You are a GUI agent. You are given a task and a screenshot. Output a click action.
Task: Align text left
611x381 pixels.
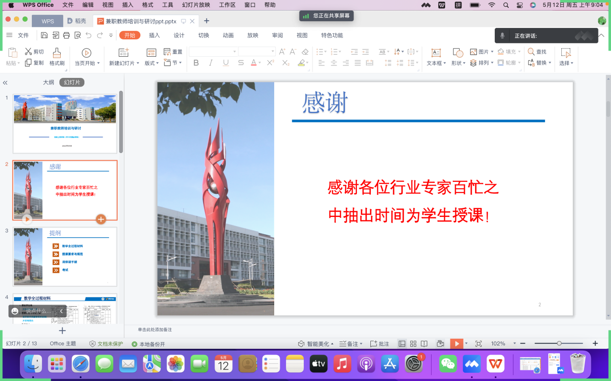click(x=322, y=63)
